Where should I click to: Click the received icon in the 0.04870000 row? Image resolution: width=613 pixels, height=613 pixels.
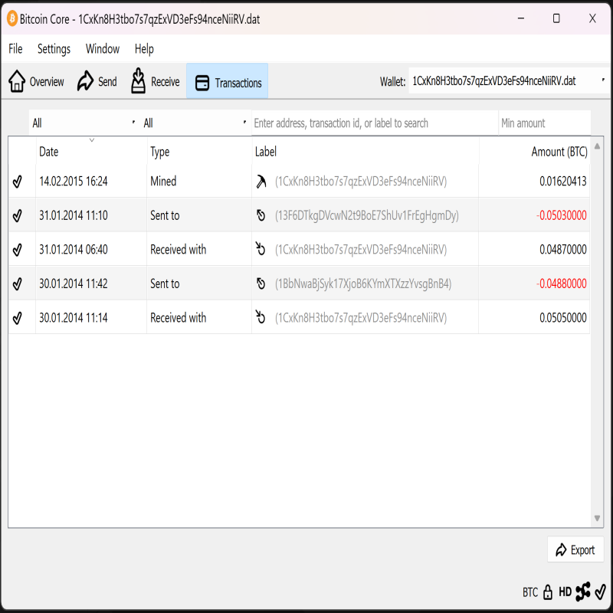coord(261,248)
